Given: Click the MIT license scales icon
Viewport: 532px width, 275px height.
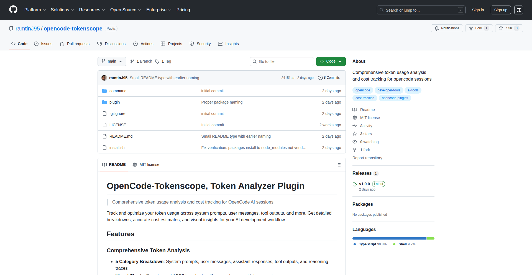Looking at the screenshot, I should [x=135, y=165].
